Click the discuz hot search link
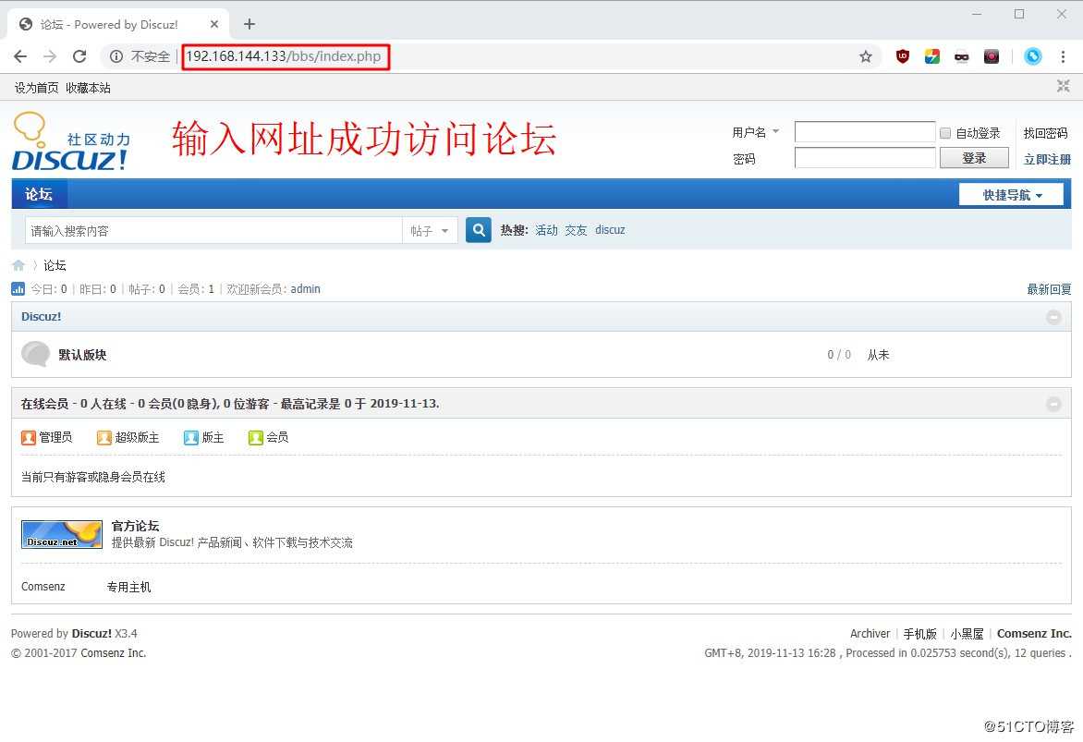 (610, 230)
